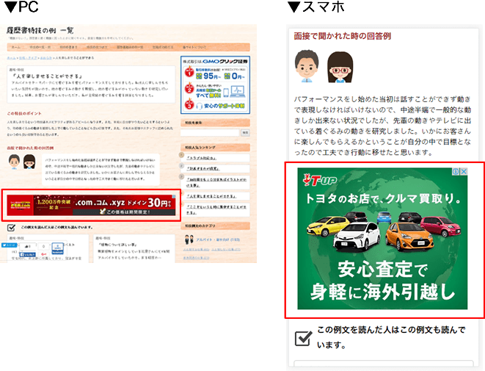485x371 pixels.
Task: Open the GMOクリック証券 sidebar ad banner
Action: tap(215, 85)
